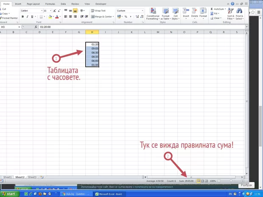
Task: Increase the indent
Action: click(x=87, y=17)
